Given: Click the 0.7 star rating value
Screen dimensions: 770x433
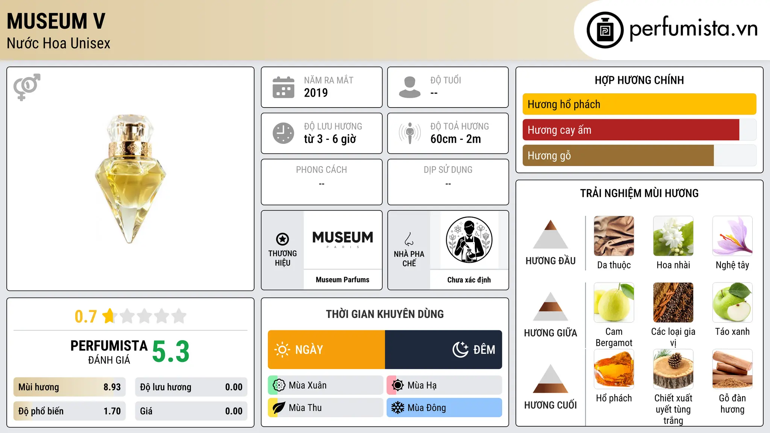Looking at the screenshot, I should click(86, 316).
